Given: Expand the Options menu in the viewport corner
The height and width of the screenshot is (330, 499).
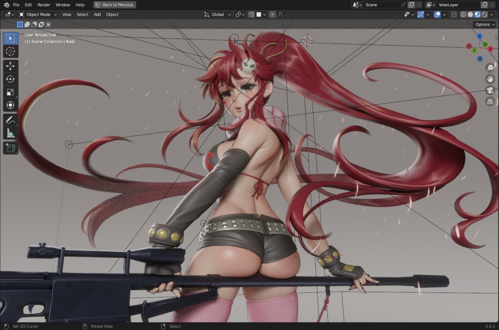Looking at the screenshot, I should point(484,24).
